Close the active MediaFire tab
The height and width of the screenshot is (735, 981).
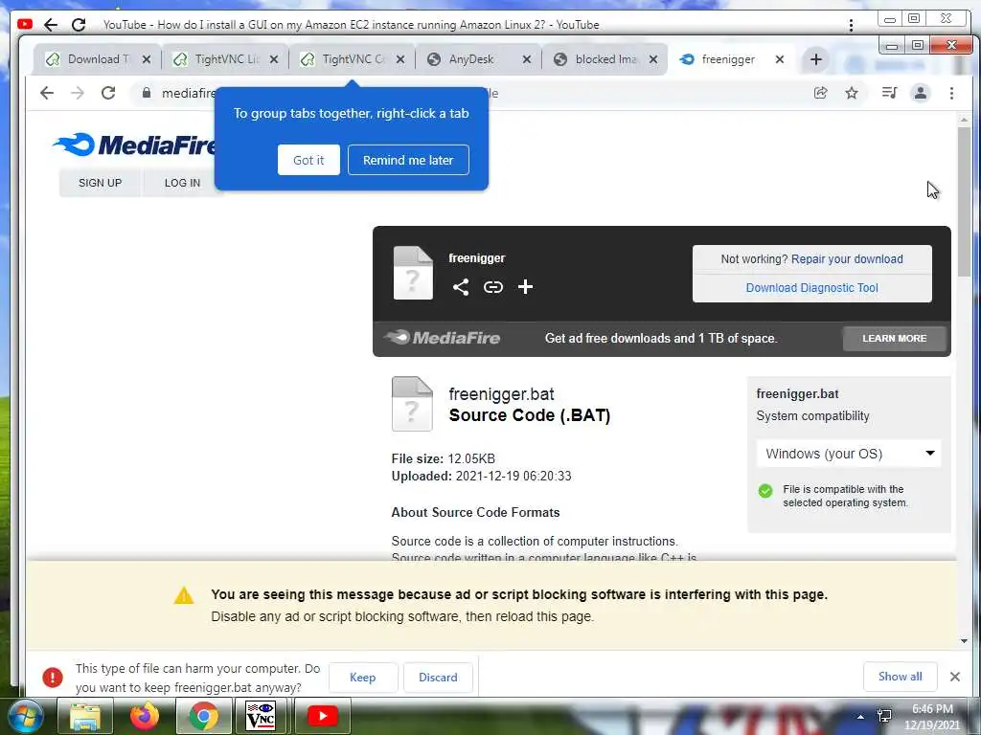pyautogui.click(x=780, y=59)
